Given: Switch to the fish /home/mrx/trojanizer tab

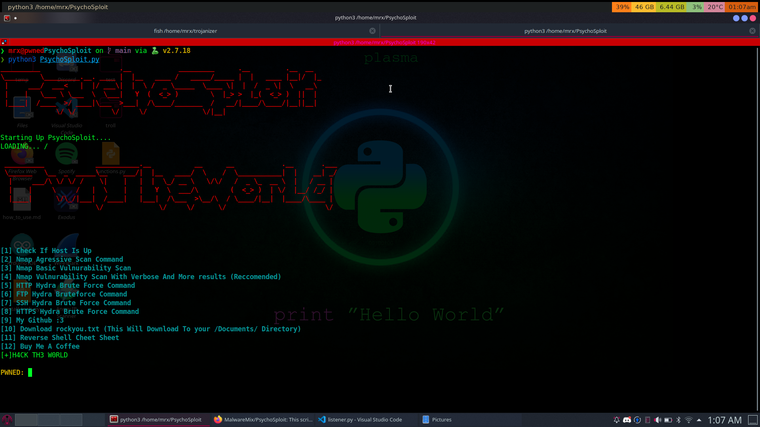Looking at the screenshot, I should pyautogui.click(x=185, y=31).
